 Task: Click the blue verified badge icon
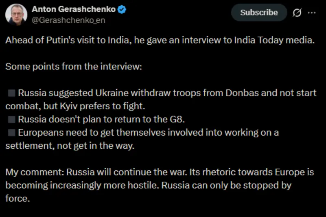coord(122,9)
